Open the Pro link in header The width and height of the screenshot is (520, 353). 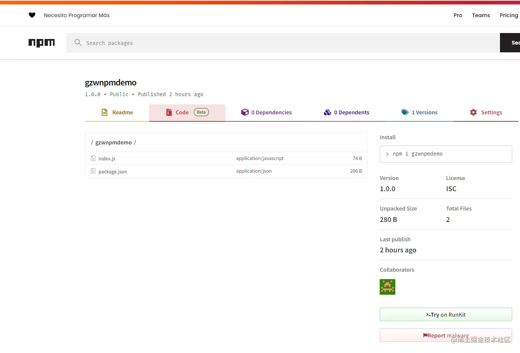(x=458, y=15)
